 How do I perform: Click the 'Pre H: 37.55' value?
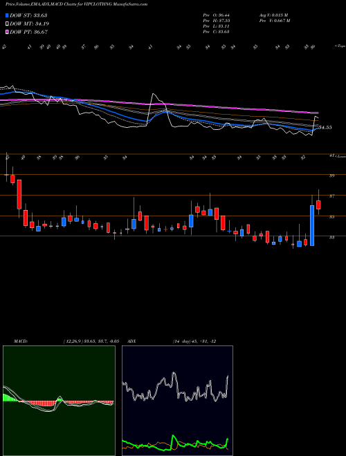click(217, 21)
